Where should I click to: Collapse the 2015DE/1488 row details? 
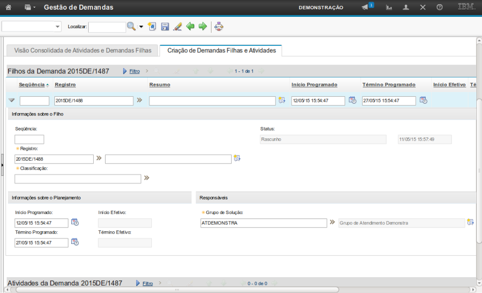coord(12,100)
